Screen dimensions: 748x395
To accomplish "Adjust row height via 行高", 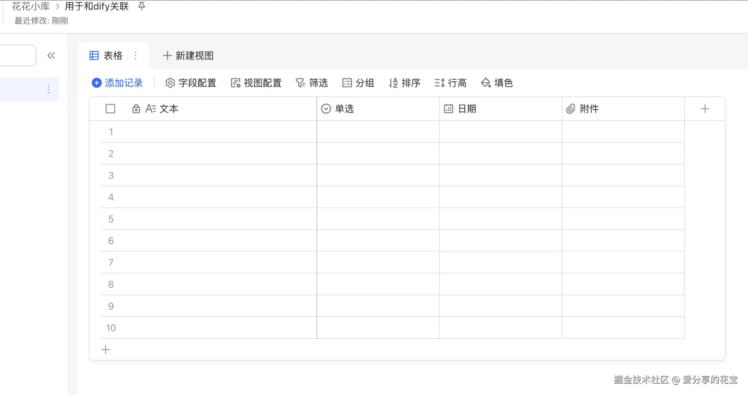I will [450, 83].
